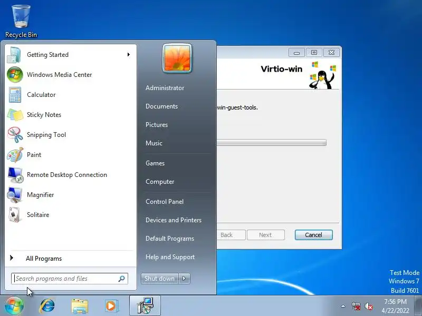
Task: Focus the Search programs and files box
Action: tap(70, 279)
